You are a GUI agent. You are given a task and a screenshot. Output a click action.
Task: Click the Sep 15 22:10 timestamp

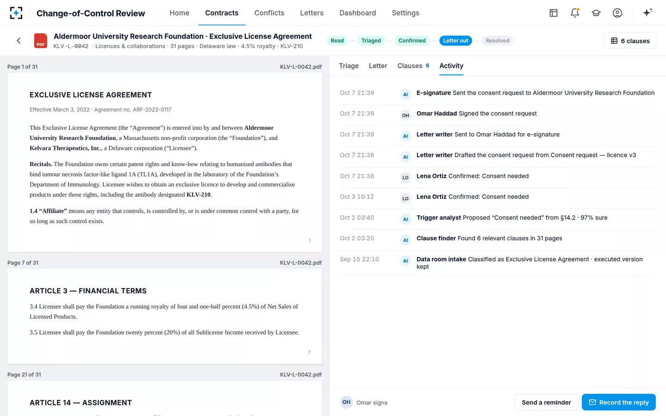tap(359, 259)
